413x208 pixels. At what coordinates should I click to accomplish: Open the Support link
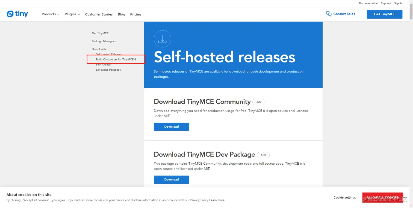coord(386,3)
